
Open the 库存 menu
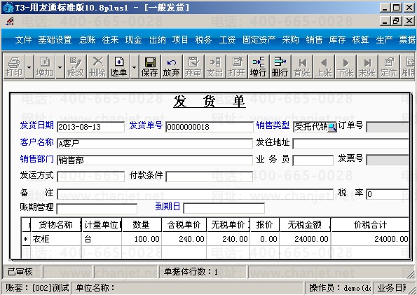click(337, 40)
